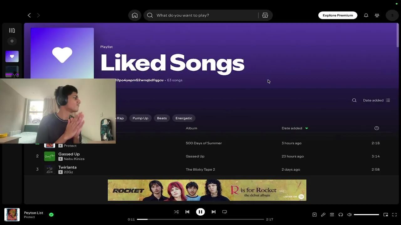This screenshot has height=225, width=401.
Task: Open the Date added sort options
Action: coord(376,100)
